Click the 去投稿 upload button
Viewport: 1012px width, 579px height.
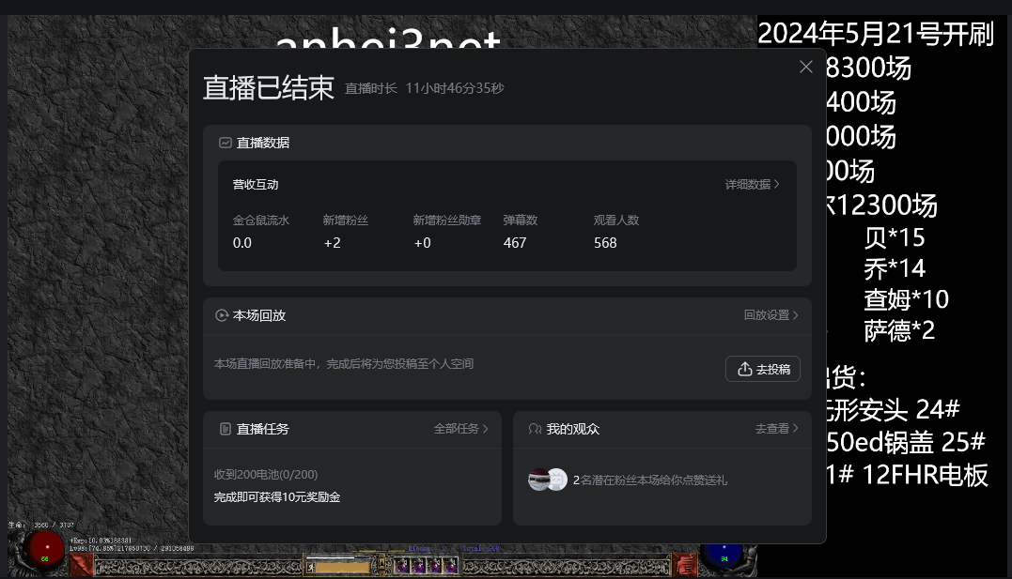click(x=763, y=369)
